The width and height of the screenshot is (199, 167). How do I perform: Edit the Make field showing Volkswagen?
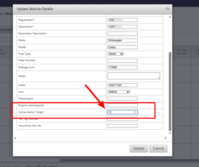pyautogui.click(x=122, y=40)
